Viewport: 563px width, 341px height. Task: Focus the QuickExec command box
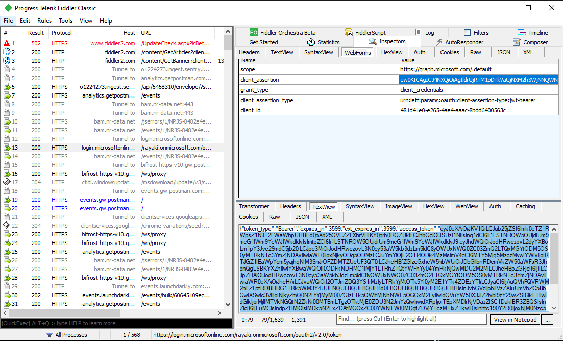point(116,323)
